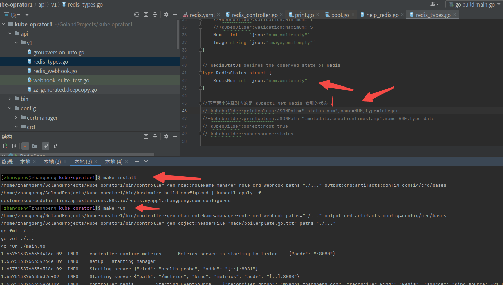The width and height of the screenshot is (503, 285).
Task: Collapse all items in the Project panel
Action: (155, 15)
